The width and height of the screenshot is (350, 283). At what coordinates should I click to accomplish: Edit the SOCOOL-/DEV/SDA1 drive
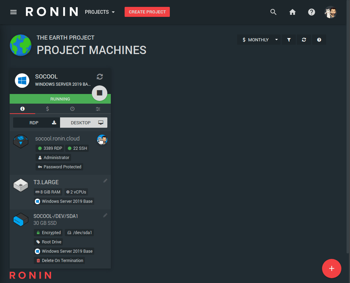click(x=105, y=215)
